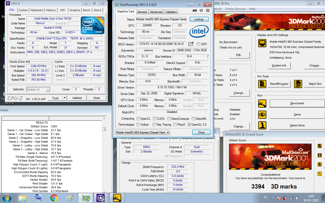This screenshot has height=203, width=325.
Task: Switch to the CPU-Z taskbar icon
Action: click(101, 198)
